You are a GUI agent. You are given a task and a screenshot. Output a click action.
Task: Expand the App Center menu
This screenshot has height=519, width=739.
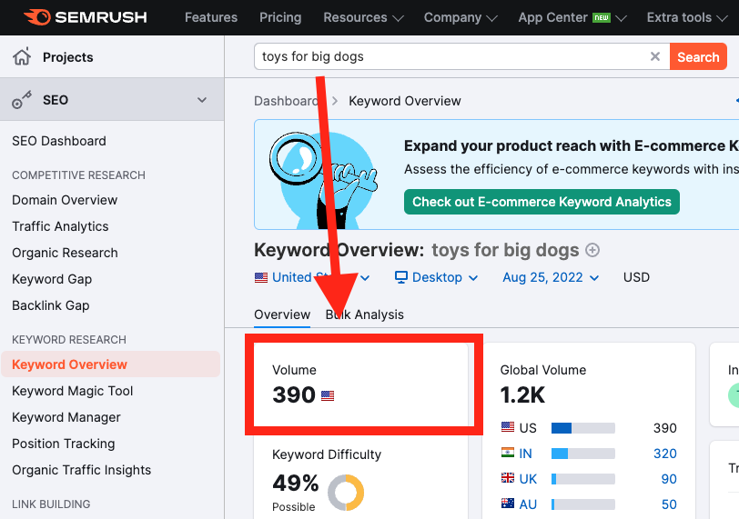572,17
